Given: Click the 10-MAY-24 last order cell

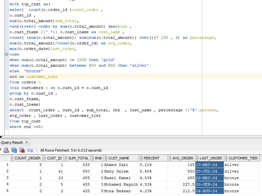Looking at the screenshot, I should click(x=210, y=165).
